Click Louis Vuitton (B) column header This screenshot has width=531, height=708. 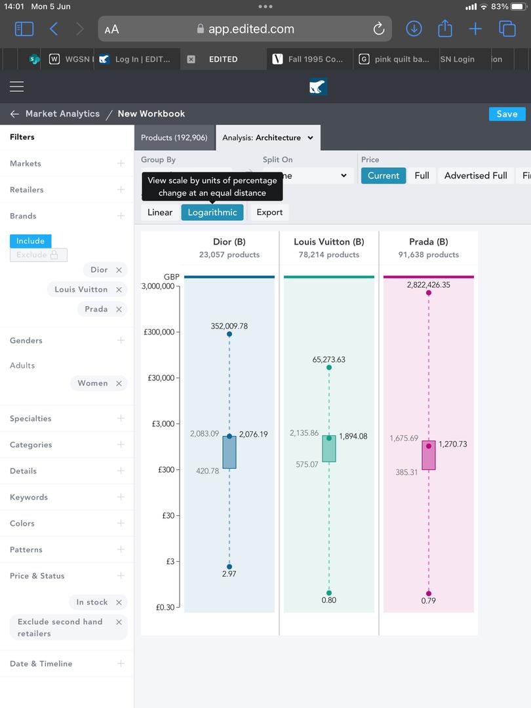pos(328,242)
